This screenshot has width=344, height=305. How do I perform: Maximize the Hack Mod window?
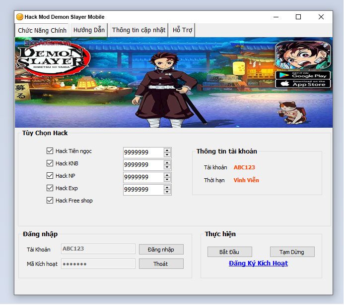tap(298, 17)
